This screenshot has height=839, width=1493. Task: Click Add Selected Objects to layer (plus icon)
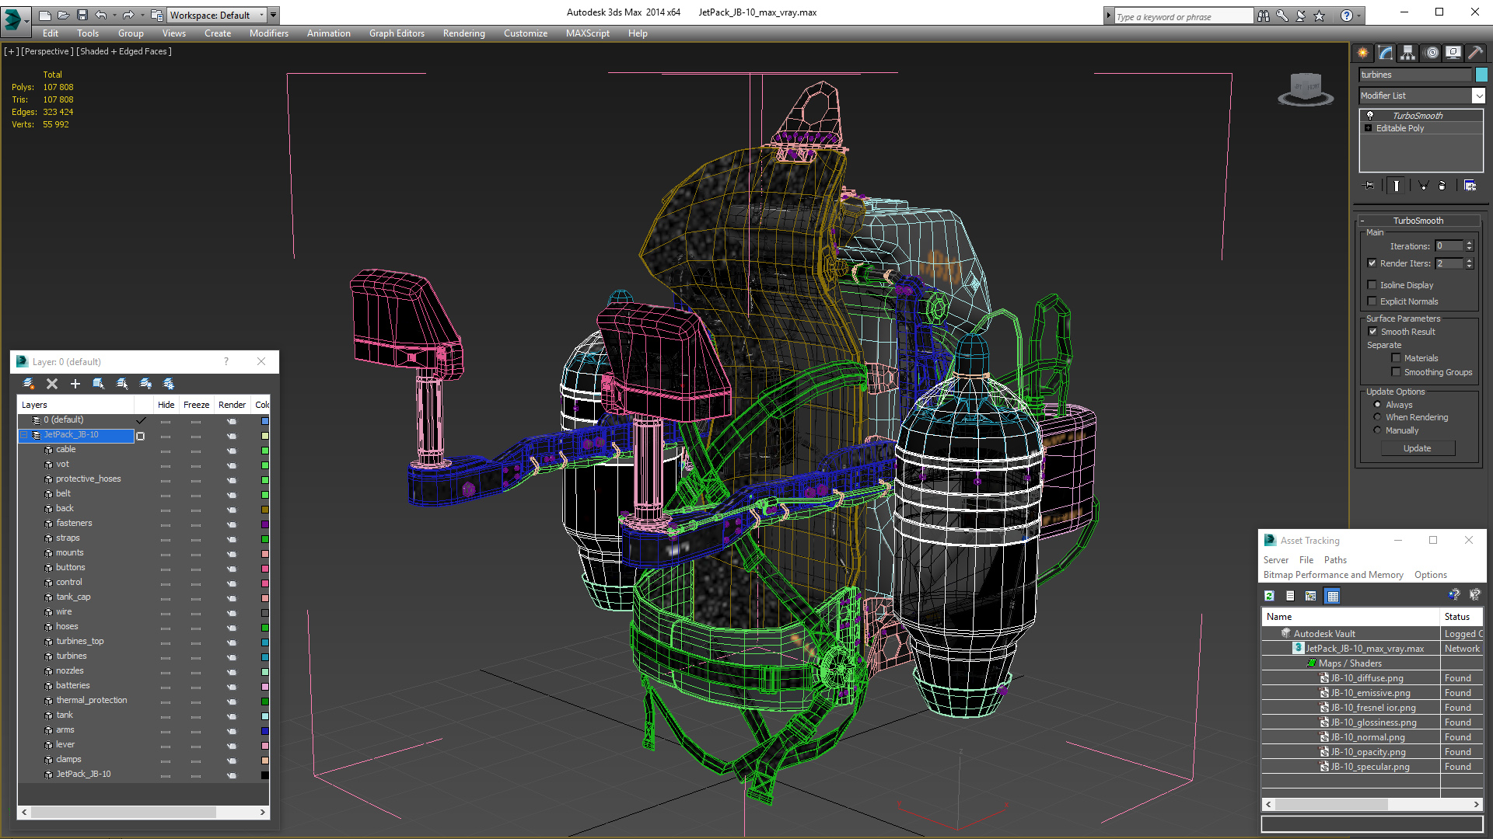(75, 384)
